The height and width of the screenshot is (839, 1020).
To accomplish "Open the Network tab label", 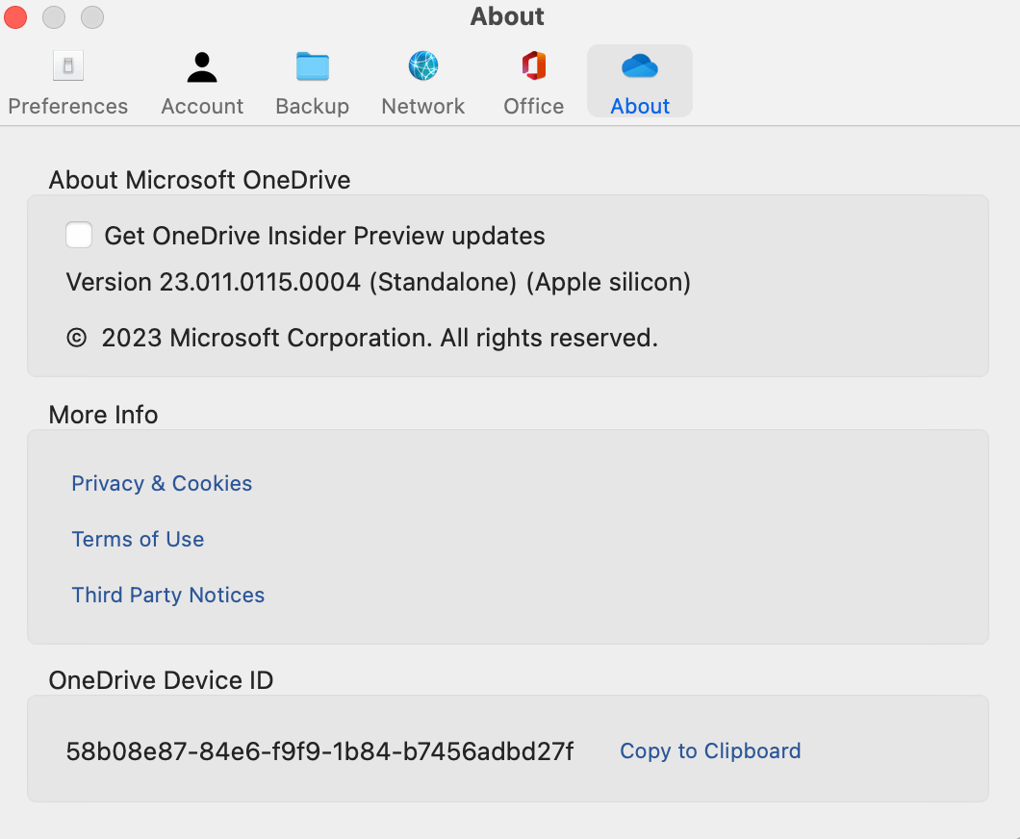I will 422,106.
